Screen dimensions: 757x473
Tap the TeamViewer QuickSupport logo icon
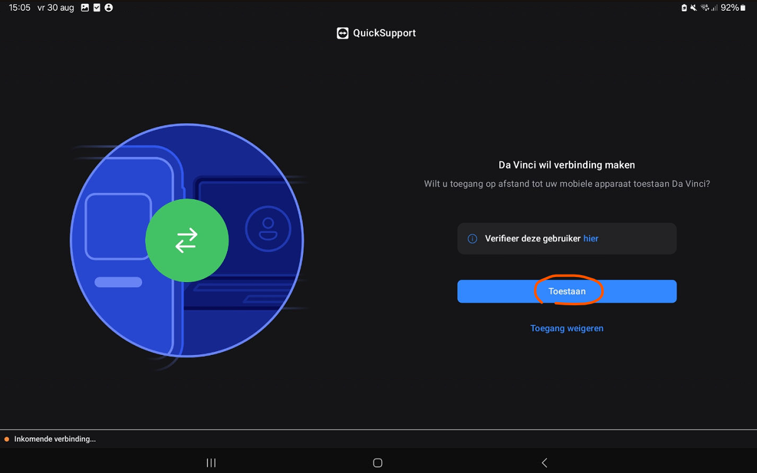coord(343,33)
